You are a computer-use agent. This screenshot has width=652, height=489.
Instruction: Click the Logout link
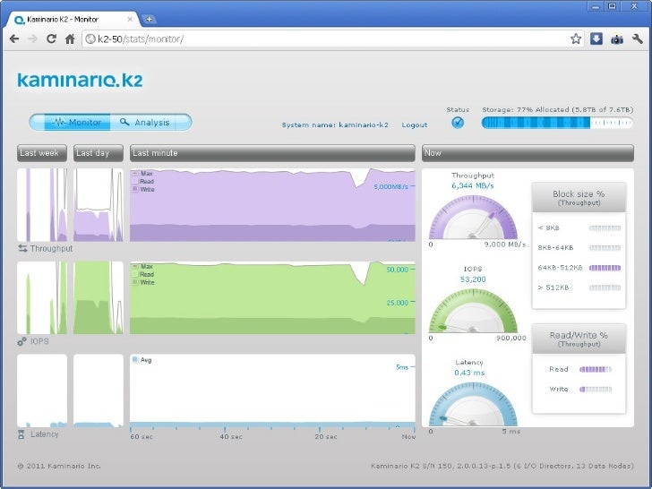tap(414, 124)
